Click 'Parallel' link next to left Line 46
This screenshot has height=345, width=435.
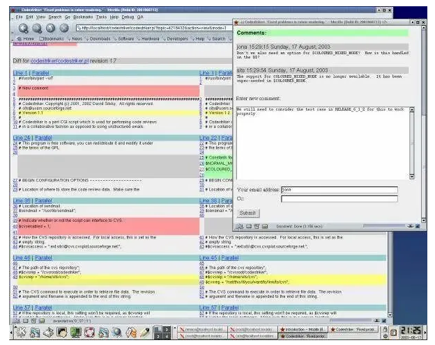tap(43, 258)
